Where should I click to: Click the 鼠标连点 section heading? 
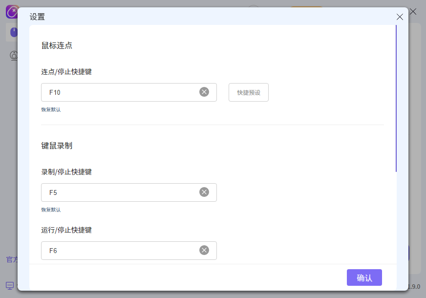coord(57,46)
